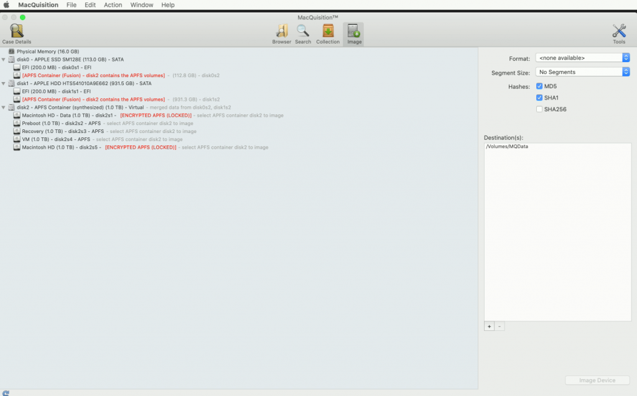The height and width of the screenshot is (396, 637).
Task: Select the /Volumes/MQData destination entry
Action: coord(507,147)
